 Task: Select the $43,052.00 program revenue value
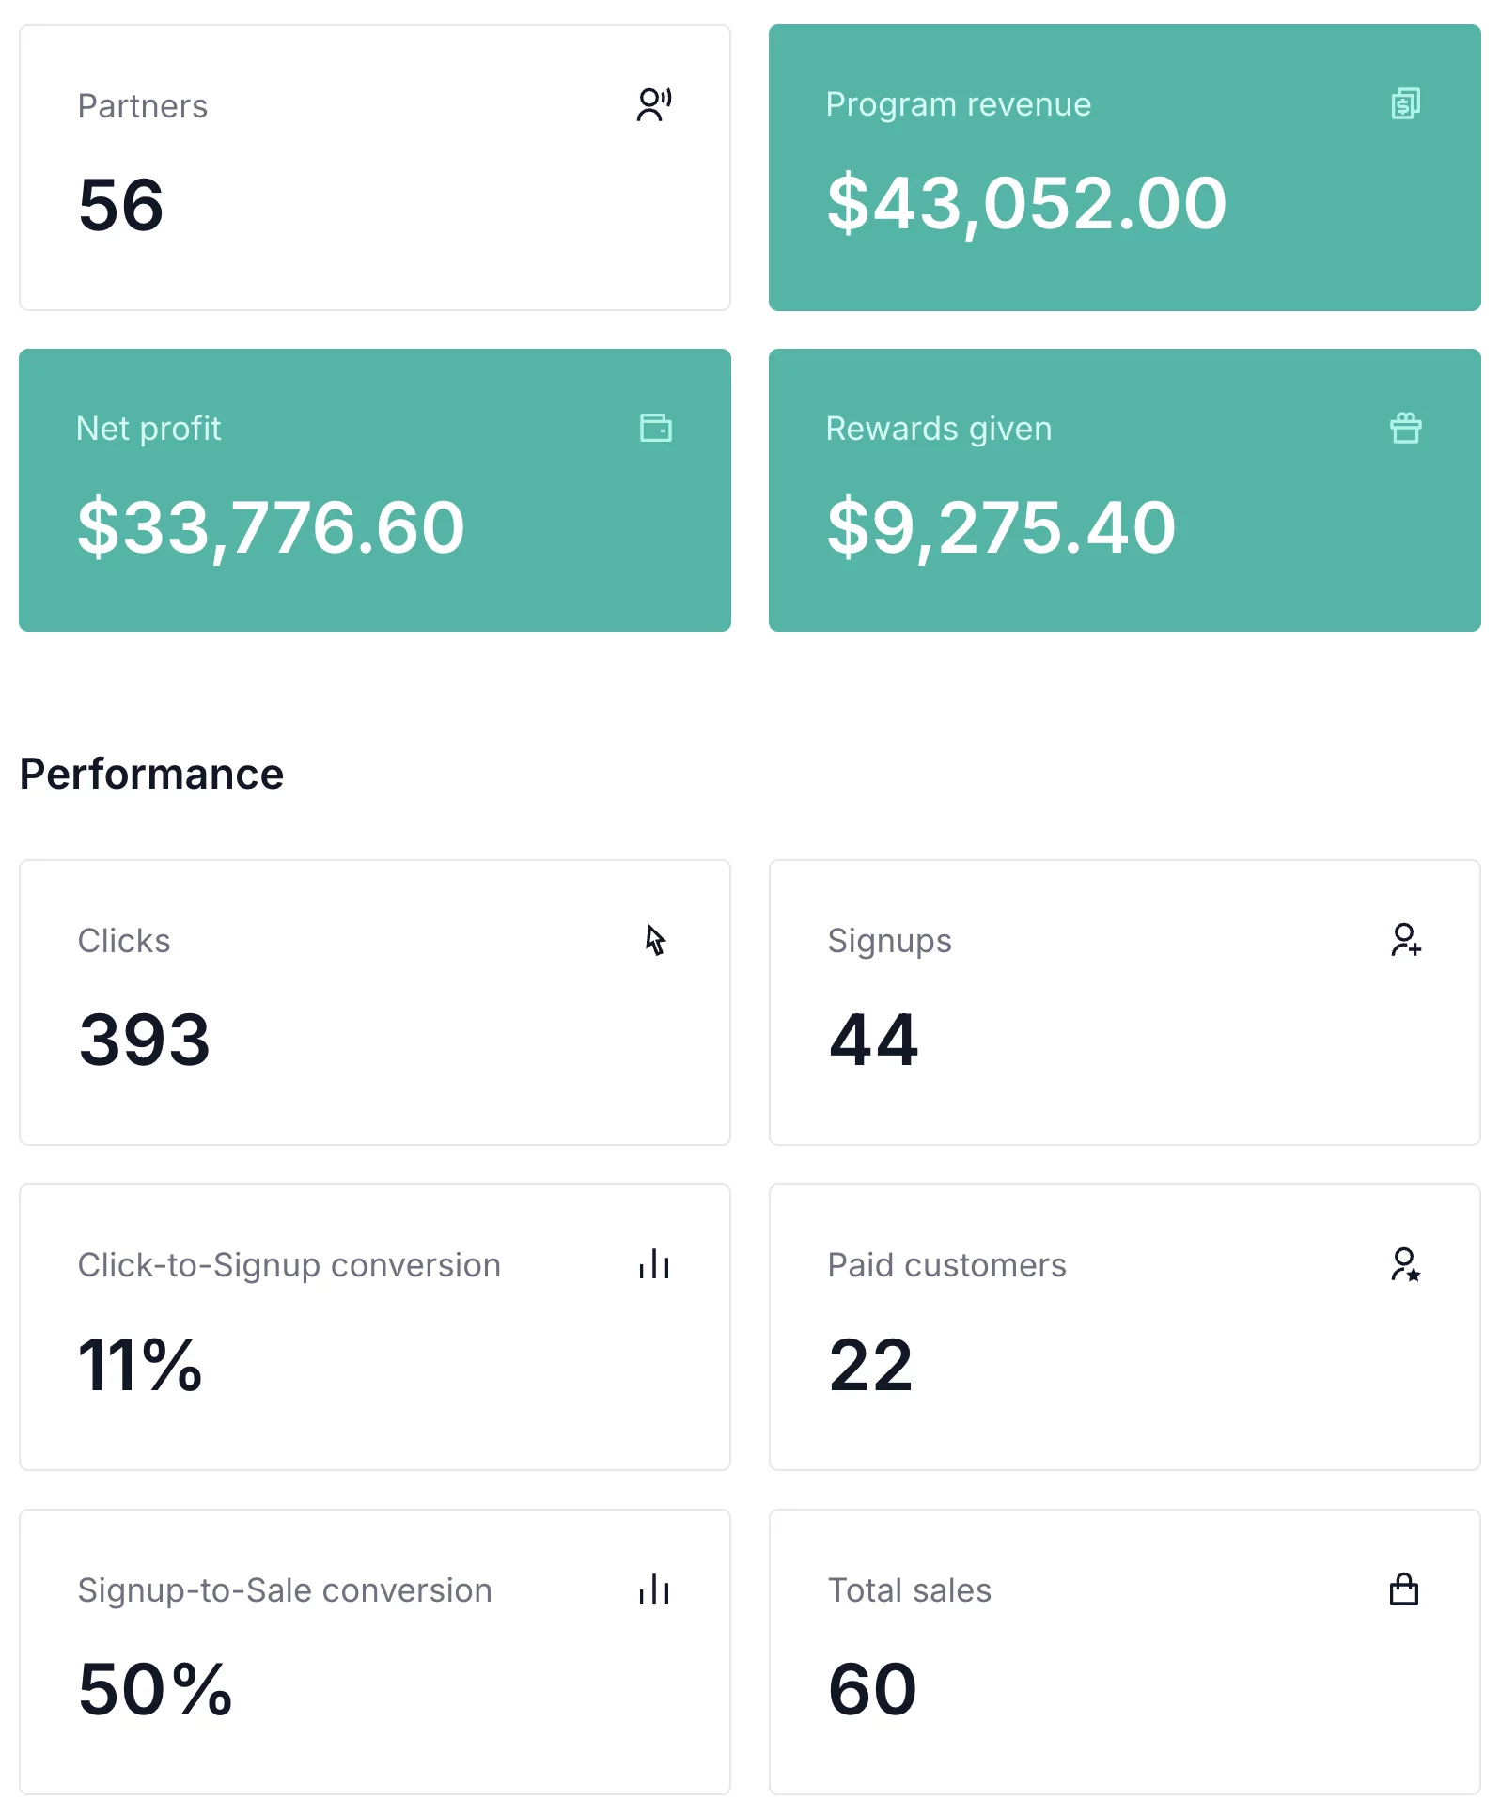pyautogui.click(x=1026, y=203)
